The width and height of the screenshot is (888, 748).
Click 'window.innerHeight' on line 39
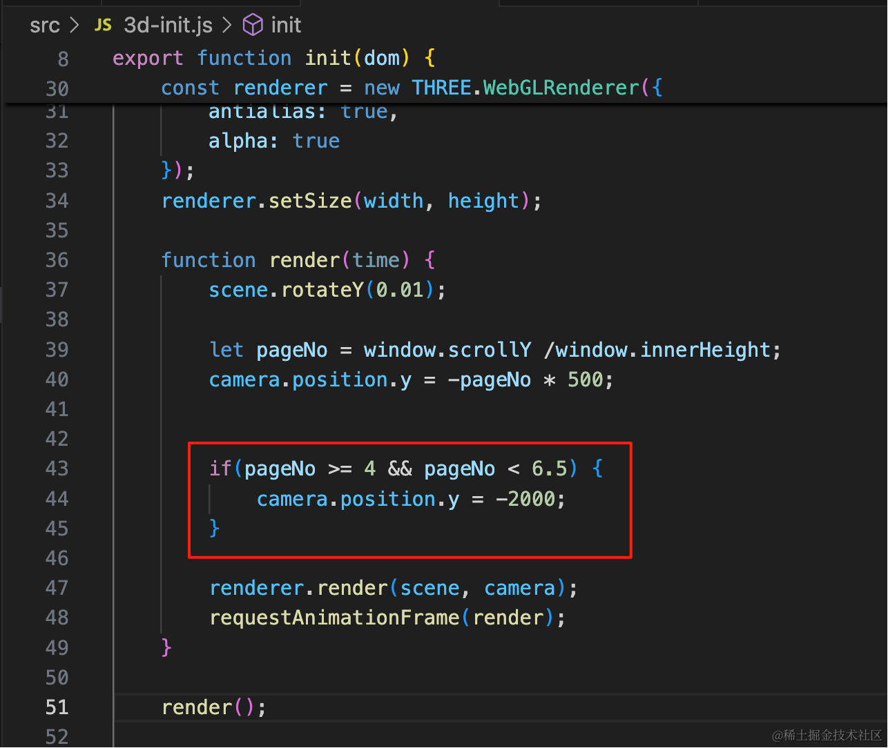[x=663, y=350]
